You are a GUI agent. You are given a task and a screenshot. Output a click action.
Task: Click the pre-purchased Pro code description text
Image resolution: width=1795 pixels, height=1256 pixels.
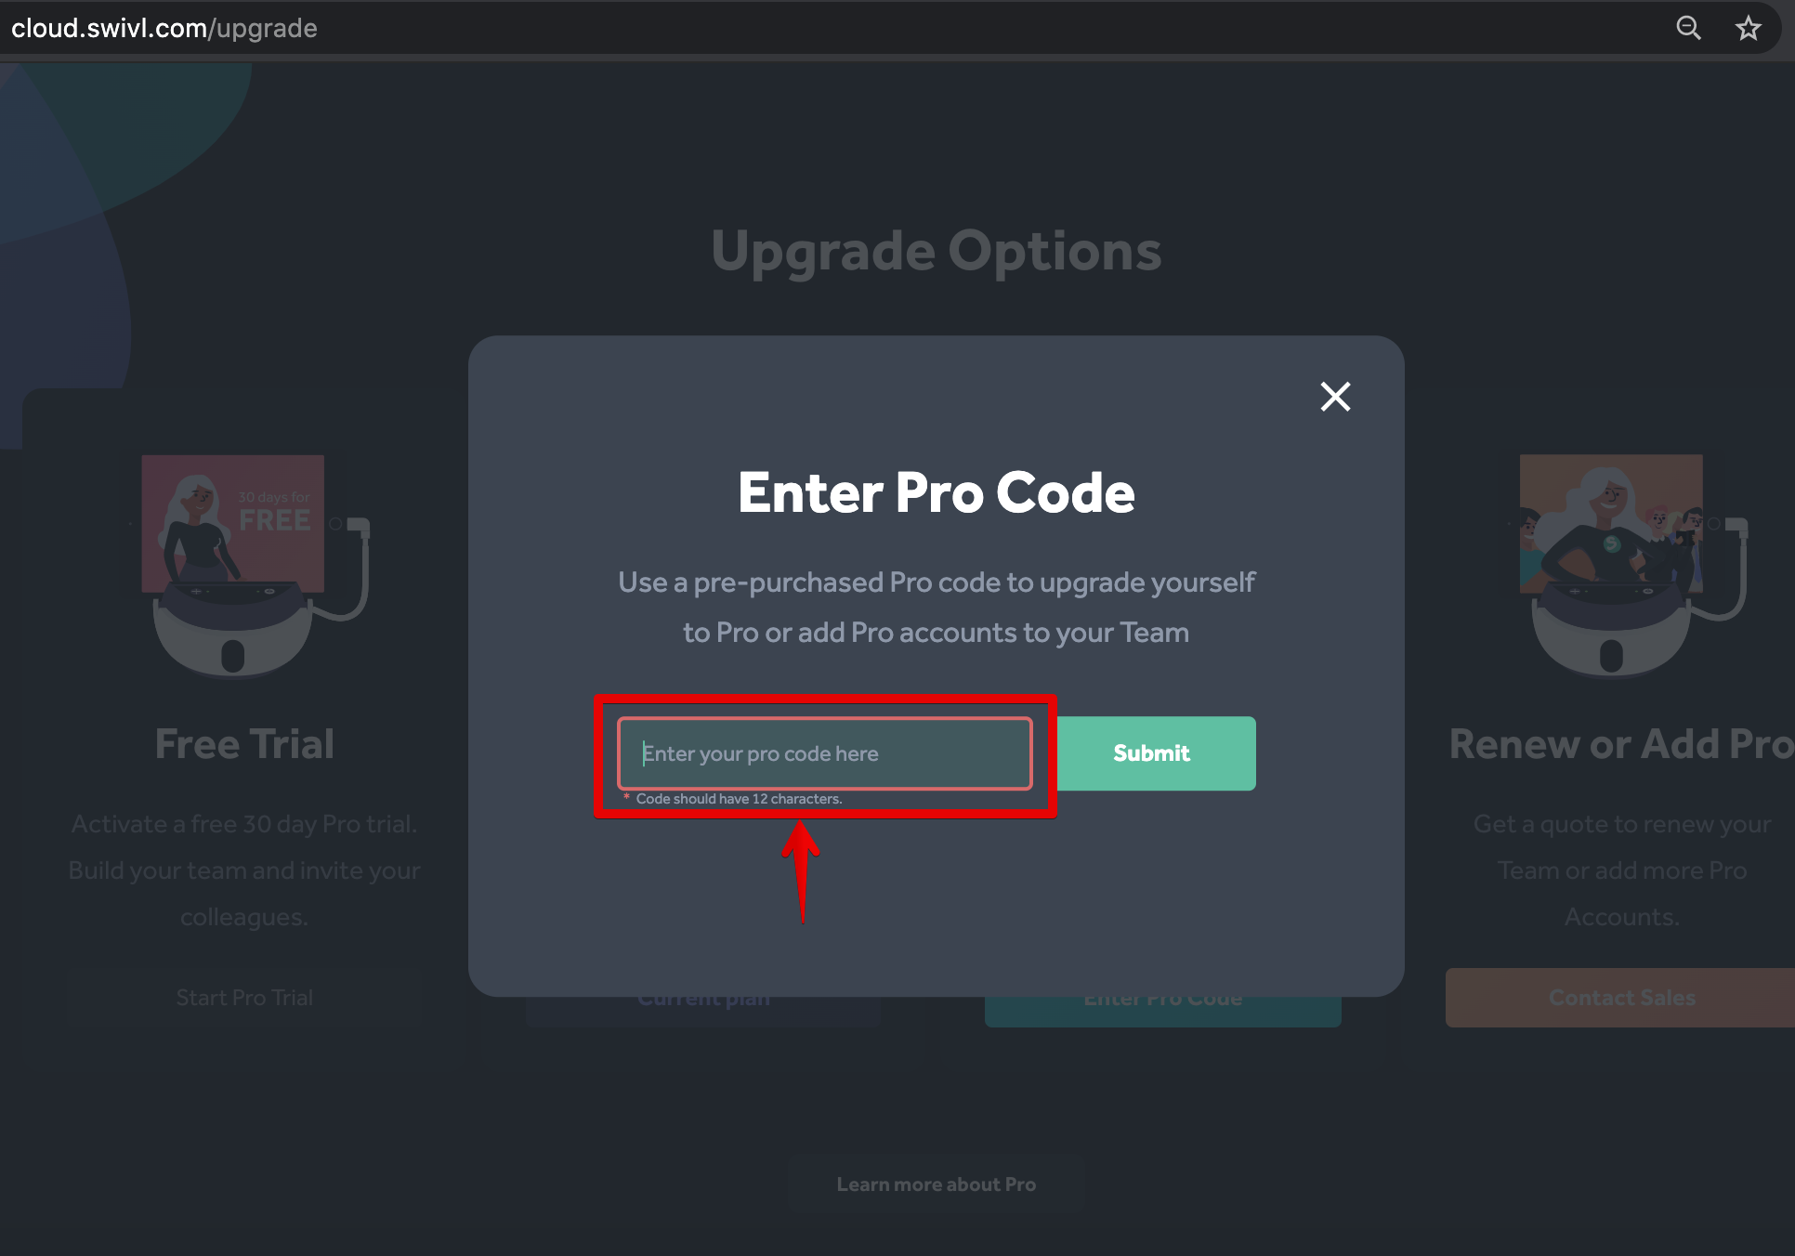937,608
